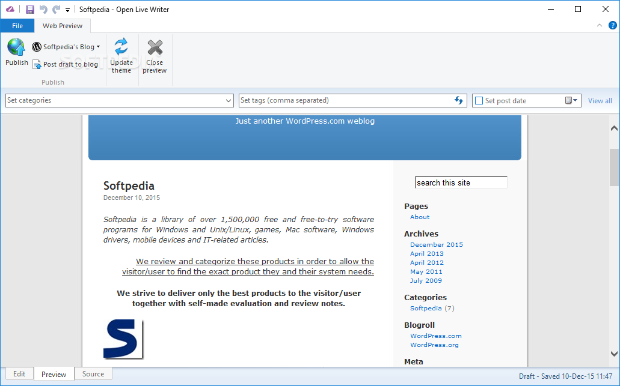Viewport: 620px width, 386px height.
Task: Click the Redo arrow in quick access toolbar
Action: tap(56, 10)
